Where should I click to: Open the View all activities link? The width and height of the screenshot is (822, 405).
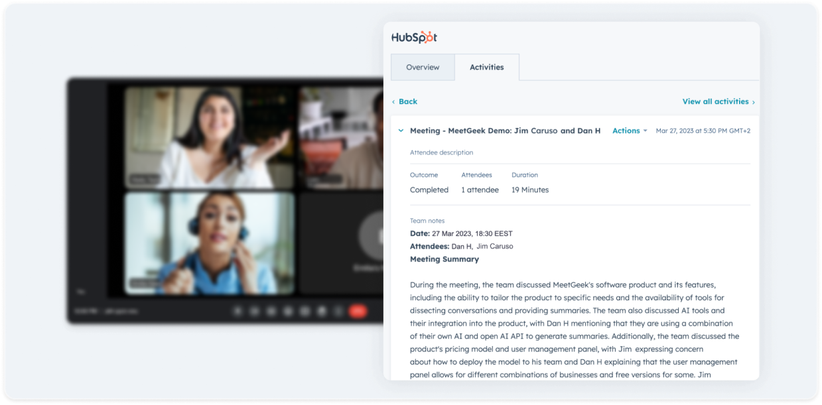(x=715, y=102)
